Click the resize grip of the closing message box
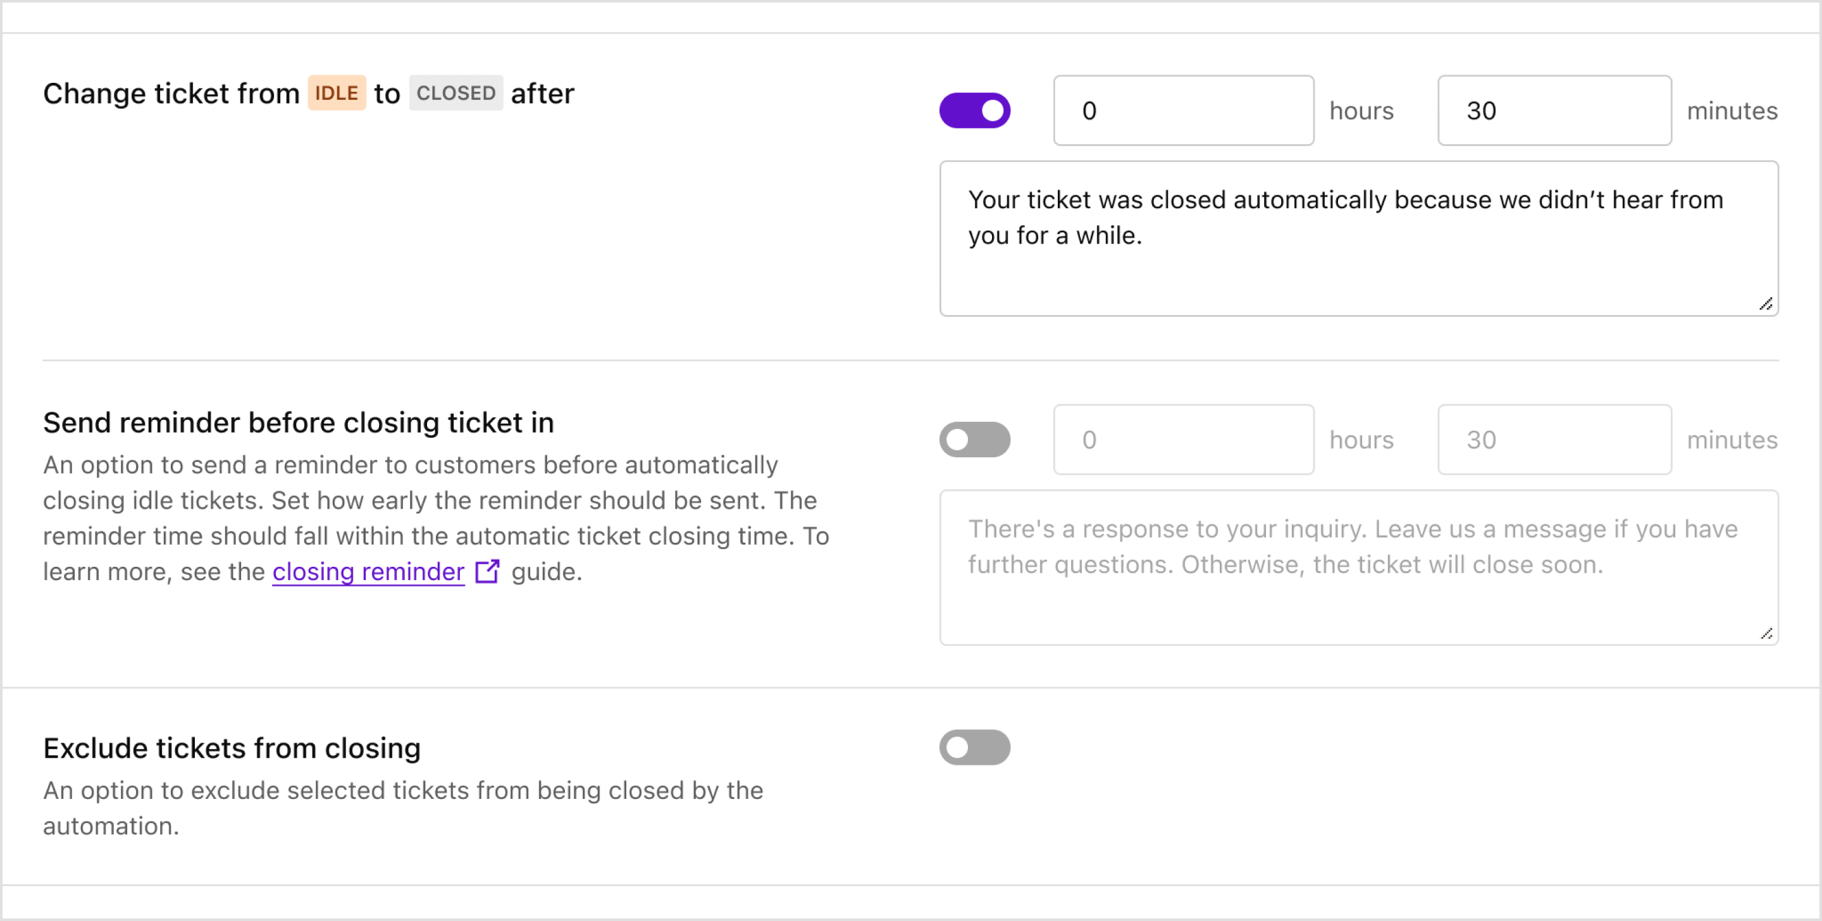This screenshot has width=1822, height=921. (x=1766, y=304)
